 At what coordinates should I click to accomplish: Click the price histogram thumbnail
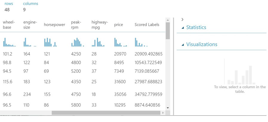(120, 42)
